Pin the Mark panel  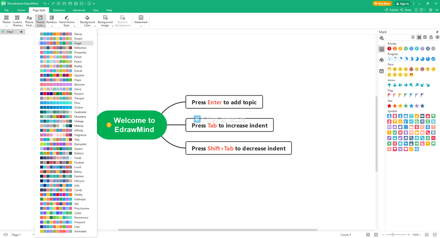pos(437,32)
